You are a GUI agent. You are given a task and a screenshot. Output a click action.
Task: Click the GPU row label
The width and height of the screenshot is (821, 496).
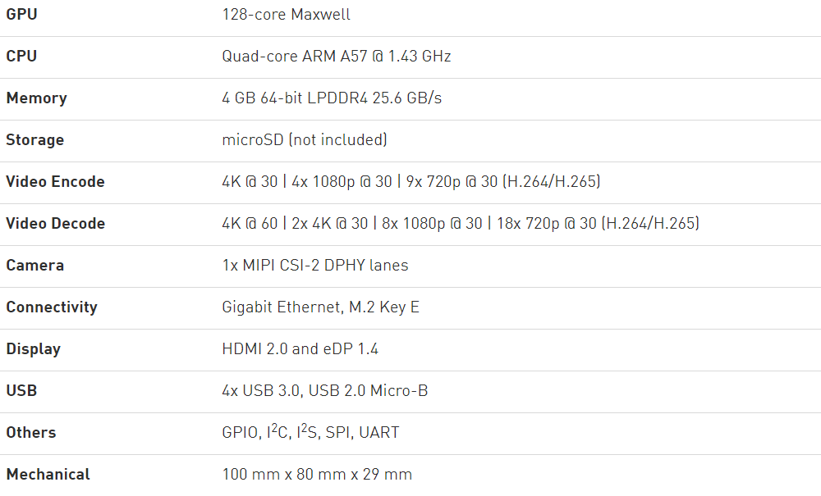(x=21, y=15)
